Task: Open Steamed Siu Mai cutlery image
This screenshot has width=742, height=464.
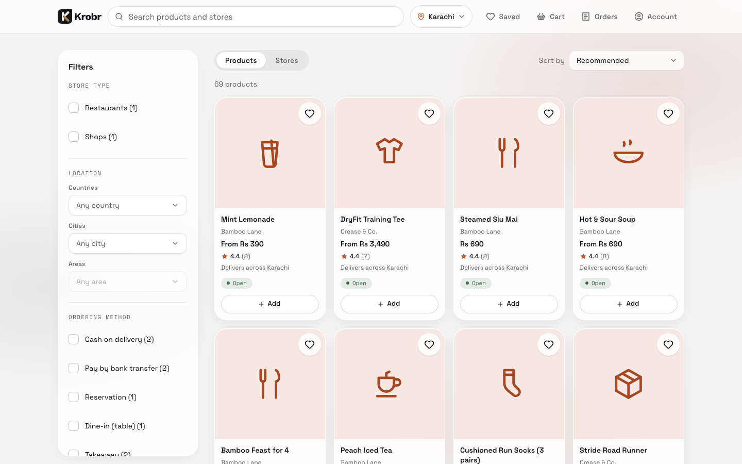Action: [x=509, y=153]
